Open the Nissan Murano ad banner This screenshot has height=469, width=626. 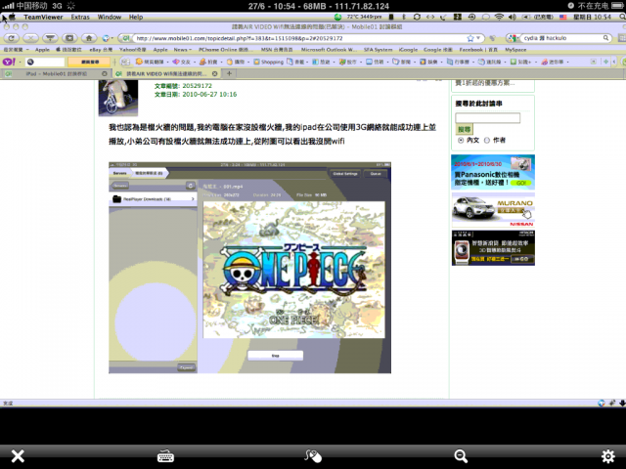click(493, 210)
